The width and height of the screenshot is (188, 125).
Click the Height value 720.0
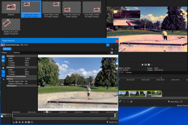coord(27,60)
